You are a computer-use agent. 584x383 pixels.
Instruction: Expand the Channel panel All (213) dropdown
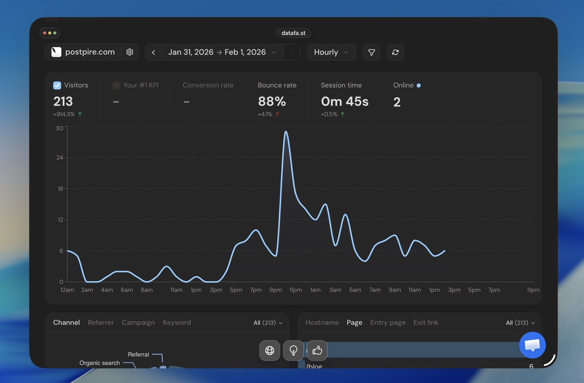click(268, 323)
